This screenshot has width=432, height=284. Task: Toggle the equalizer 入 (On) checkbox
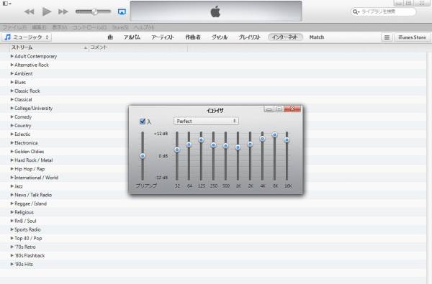tap(143, 122)
